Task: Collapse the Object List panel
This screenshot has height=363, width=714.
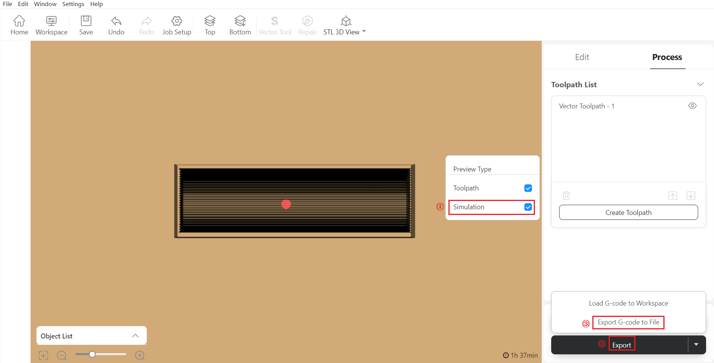Action: (x=135, y=335)
